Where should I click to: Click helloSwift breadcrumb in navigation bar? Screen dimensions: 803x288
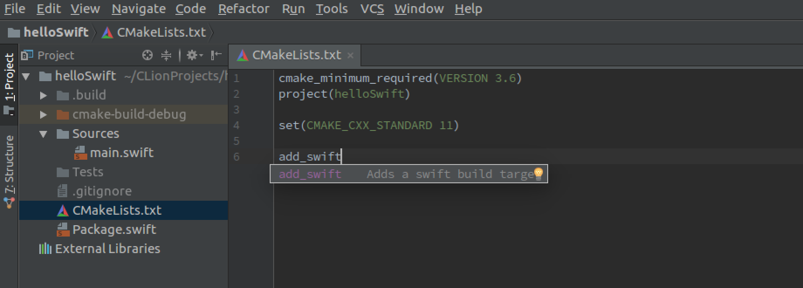coord(48,32)
